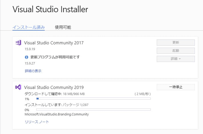Click the available version number 15.9.27
This screenshot has width=203, height=134.
coord(30,63)
